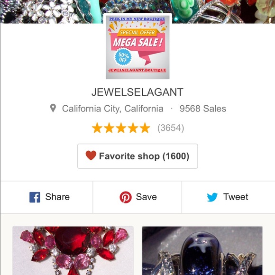Click the Pinterest logo icon
The width and height of the screenshot is (275, 275).
point(126,197)
